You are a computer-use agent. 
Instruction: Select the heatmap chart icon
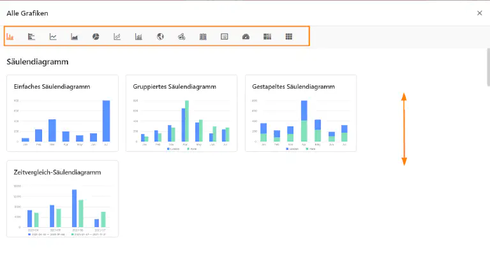(x=267, y=36)
